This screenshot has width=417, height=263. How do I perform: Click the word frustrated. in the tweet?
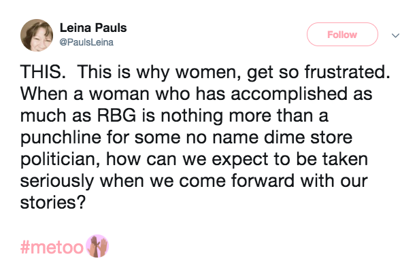pyautogui.click(x=348, y=72)
